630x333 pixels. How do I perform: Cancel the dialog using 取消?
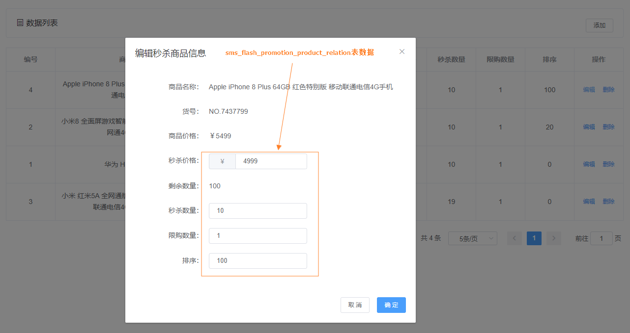[355, 305]
